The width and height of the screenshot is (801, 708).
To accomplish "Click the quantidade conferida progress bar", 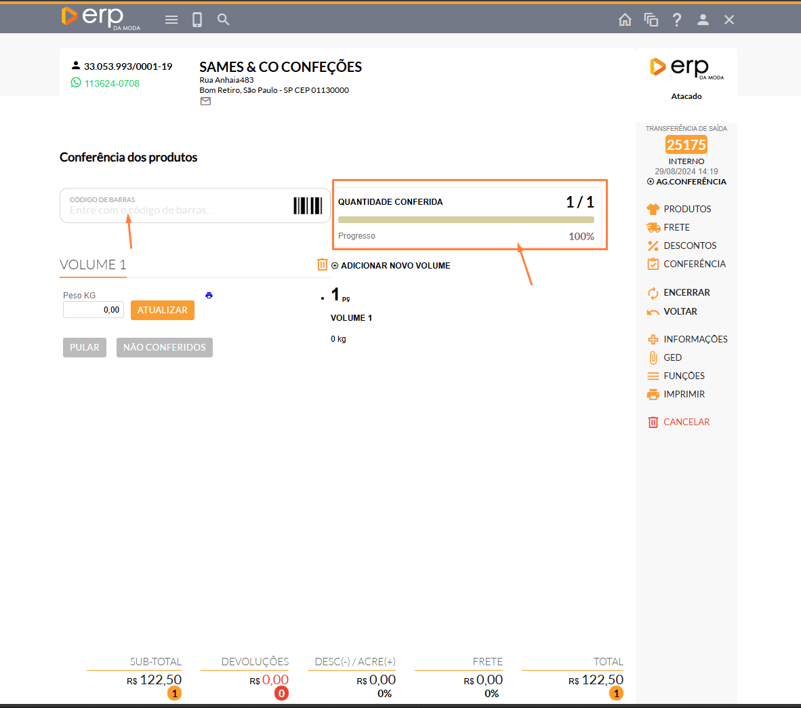I will coord(466,220).
